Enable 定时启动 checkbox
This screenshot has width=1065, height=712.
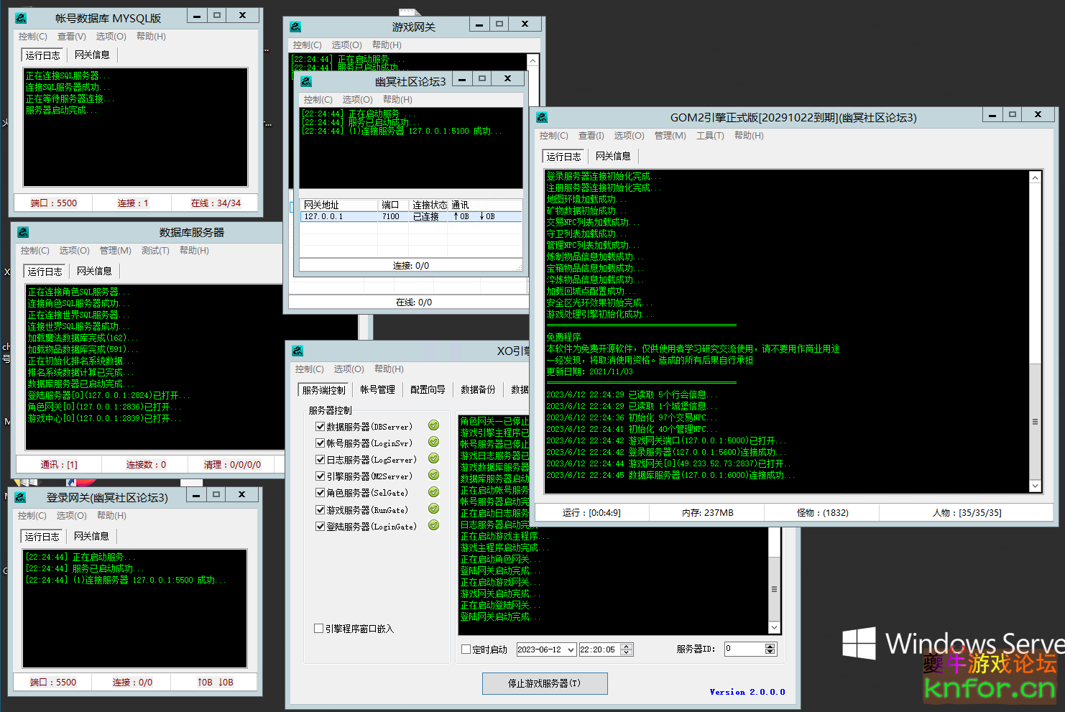point(466,649)
